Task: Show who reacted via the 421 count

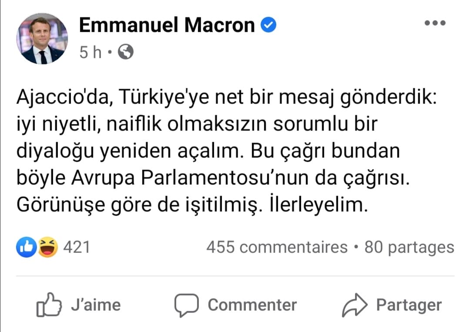Action: tap(77, 248)
